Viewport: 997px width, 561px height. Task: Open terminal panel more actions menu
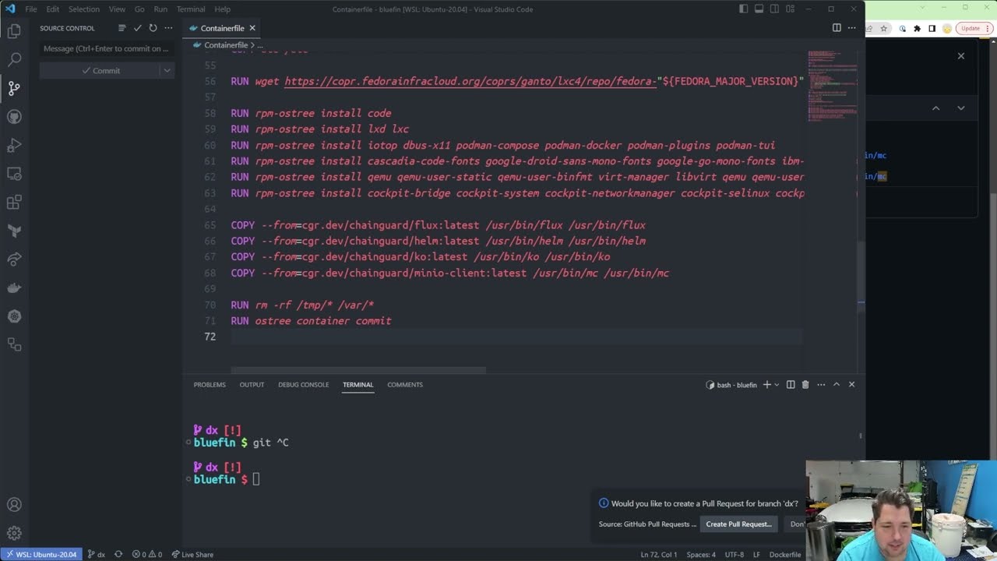tap(821, 384)
